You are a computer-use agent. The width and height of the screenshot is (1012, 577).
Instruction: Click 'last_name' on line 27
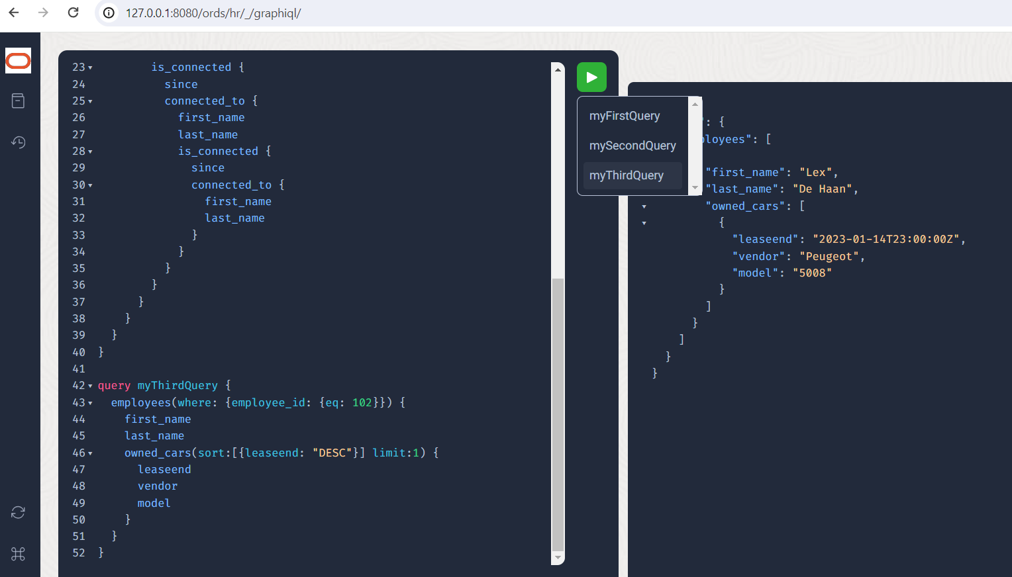[208, 134]
